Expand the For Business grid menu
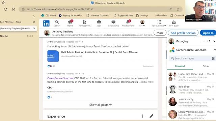Image resolution: width=216 pixels, height=121 pixels. click(159, 24)
